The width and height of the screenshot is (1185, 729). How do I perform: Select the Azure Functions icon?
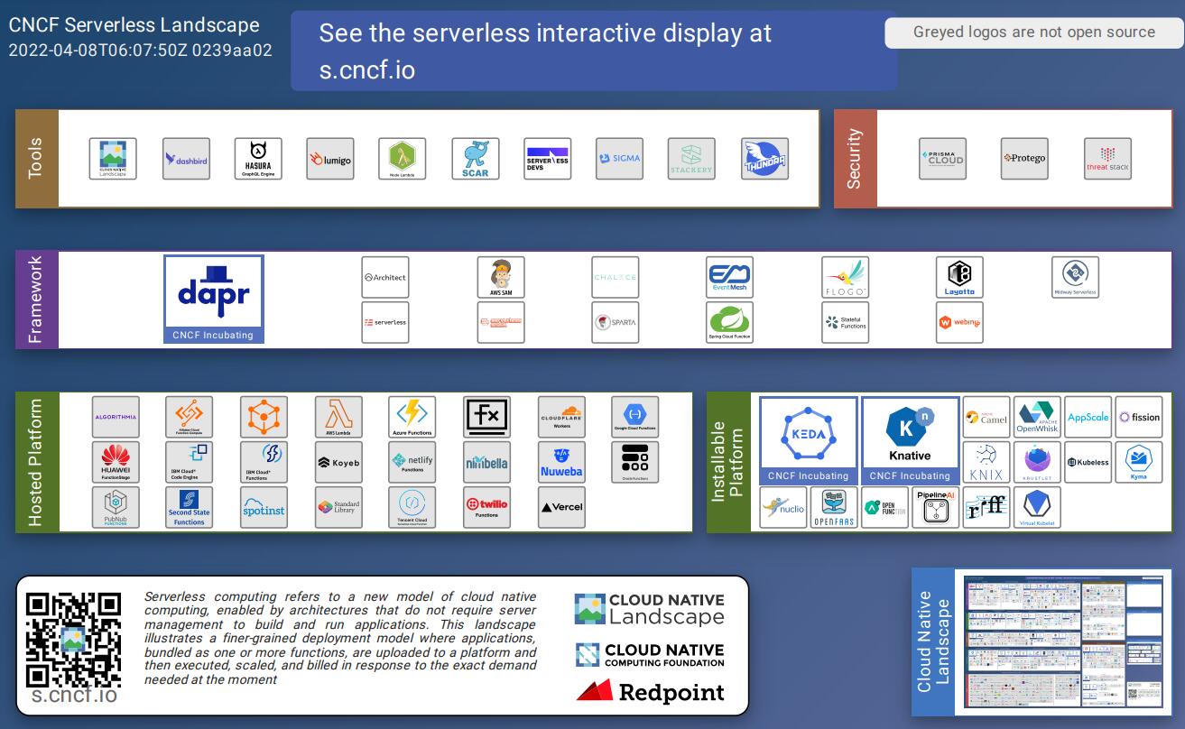pyautogui.click(x=412, y=418)
